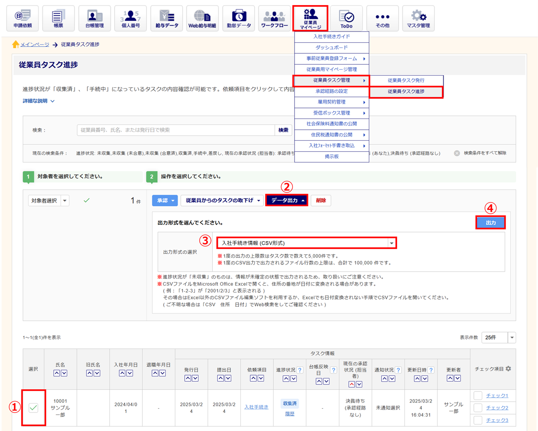
Task: Expand the 詳細な説明 section
Action: [39, 101]
